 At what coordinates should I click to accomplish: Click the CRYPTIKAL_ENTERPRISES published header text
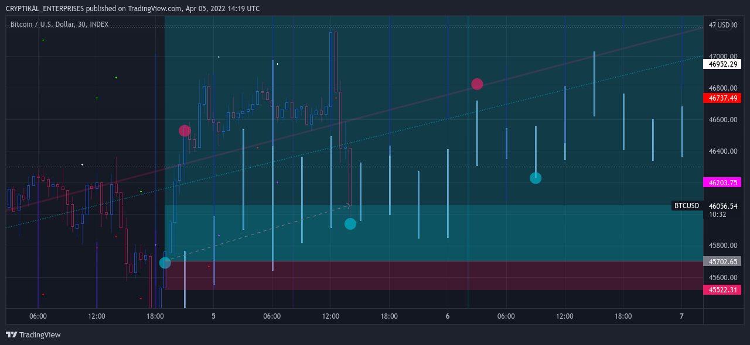132,9
